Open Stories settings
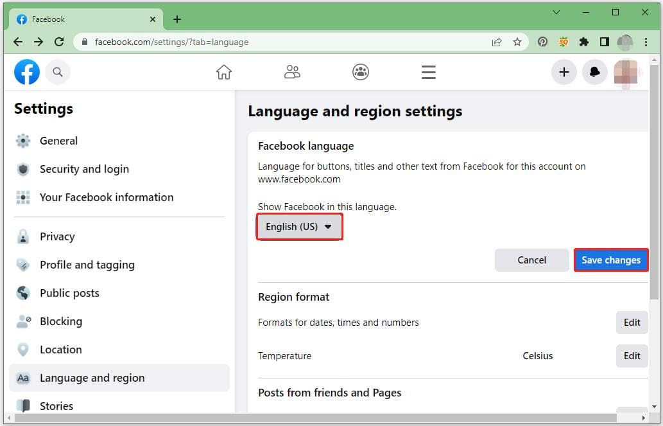The height and width of the screenshot is (426, 663). click(119, 405)
